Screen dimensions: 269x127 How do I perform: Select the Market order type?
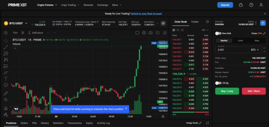pos(224,41)
